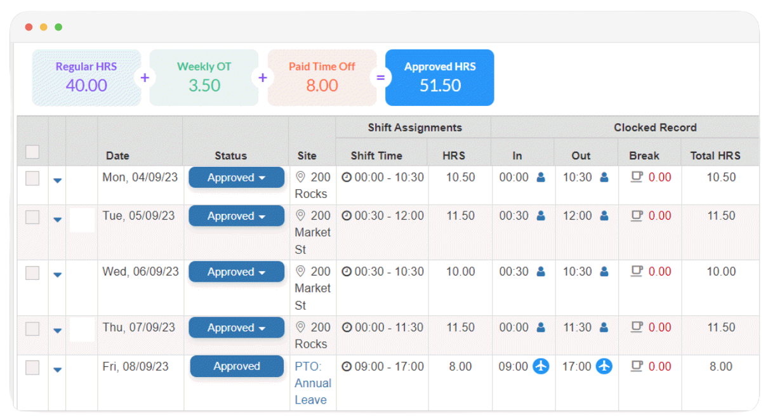Click the Regular HRS 40.00 card

point(86,77)
